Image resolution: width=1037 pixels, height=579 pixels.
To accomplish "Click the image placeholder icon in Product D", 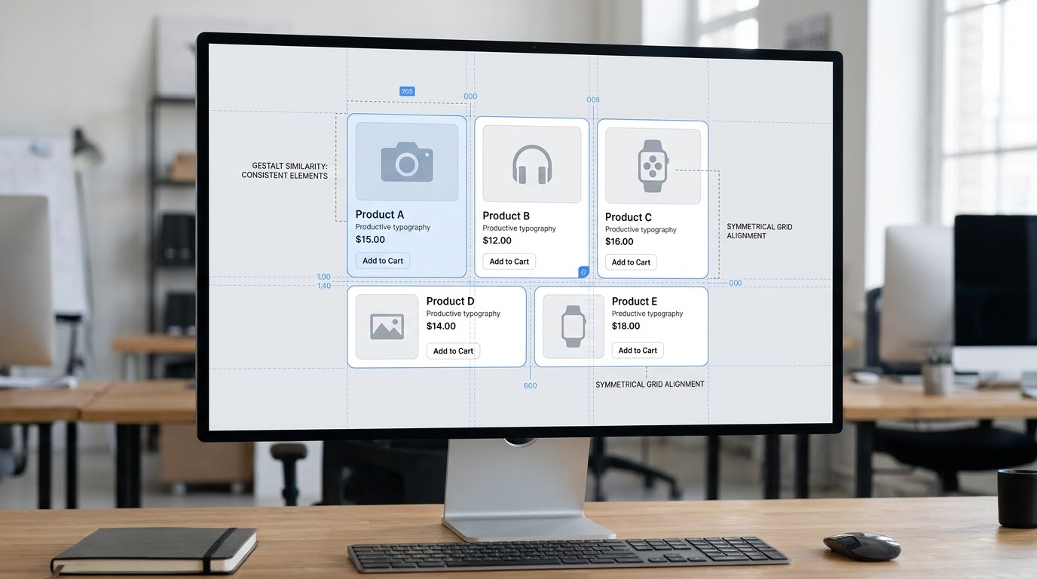I will (387, 326).
